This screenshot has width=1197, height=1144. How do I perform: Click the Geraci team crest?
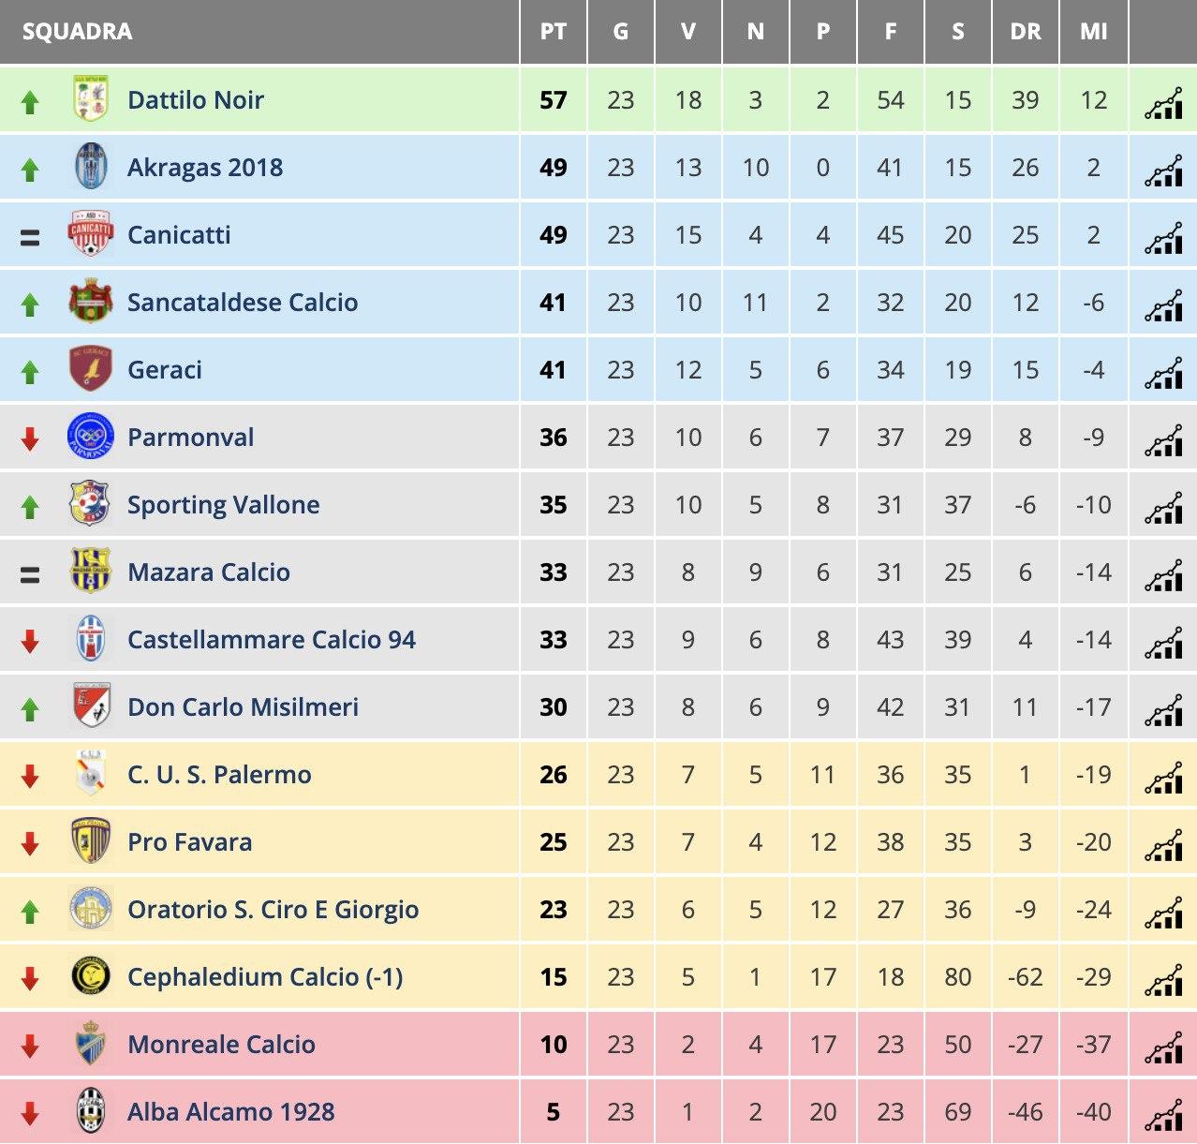91,369
